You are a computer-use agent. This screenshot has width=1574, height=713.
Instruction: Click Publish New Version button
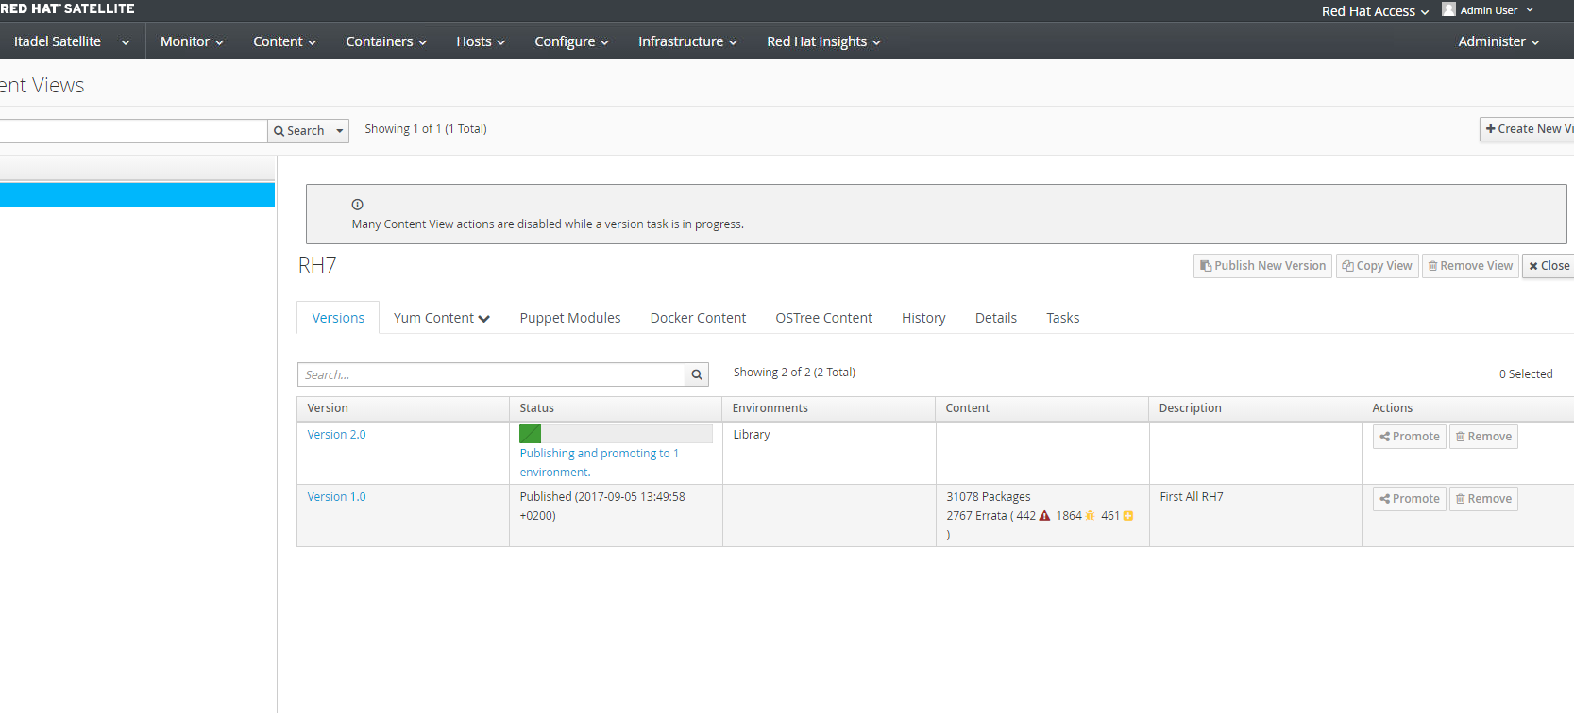1262,266
